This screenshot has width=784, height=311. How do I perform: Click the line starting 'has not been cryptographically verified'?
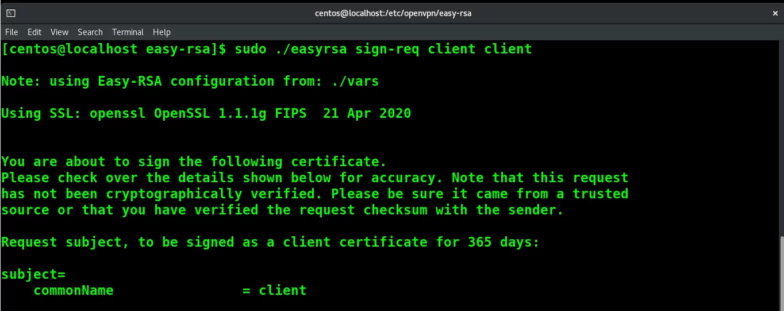314,194
